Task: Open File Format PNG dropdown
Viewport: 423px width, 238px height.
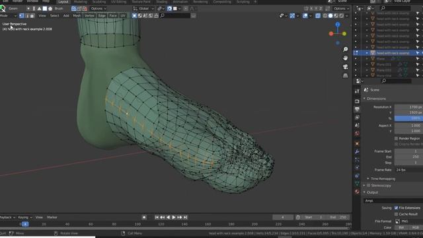Action: tap(408, 221)
